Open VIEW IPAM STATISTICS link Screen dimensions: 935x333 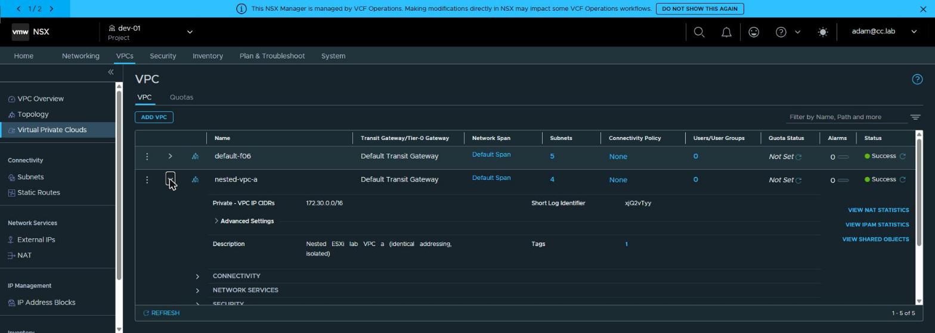pyautogui.click(x=877, y=225)
